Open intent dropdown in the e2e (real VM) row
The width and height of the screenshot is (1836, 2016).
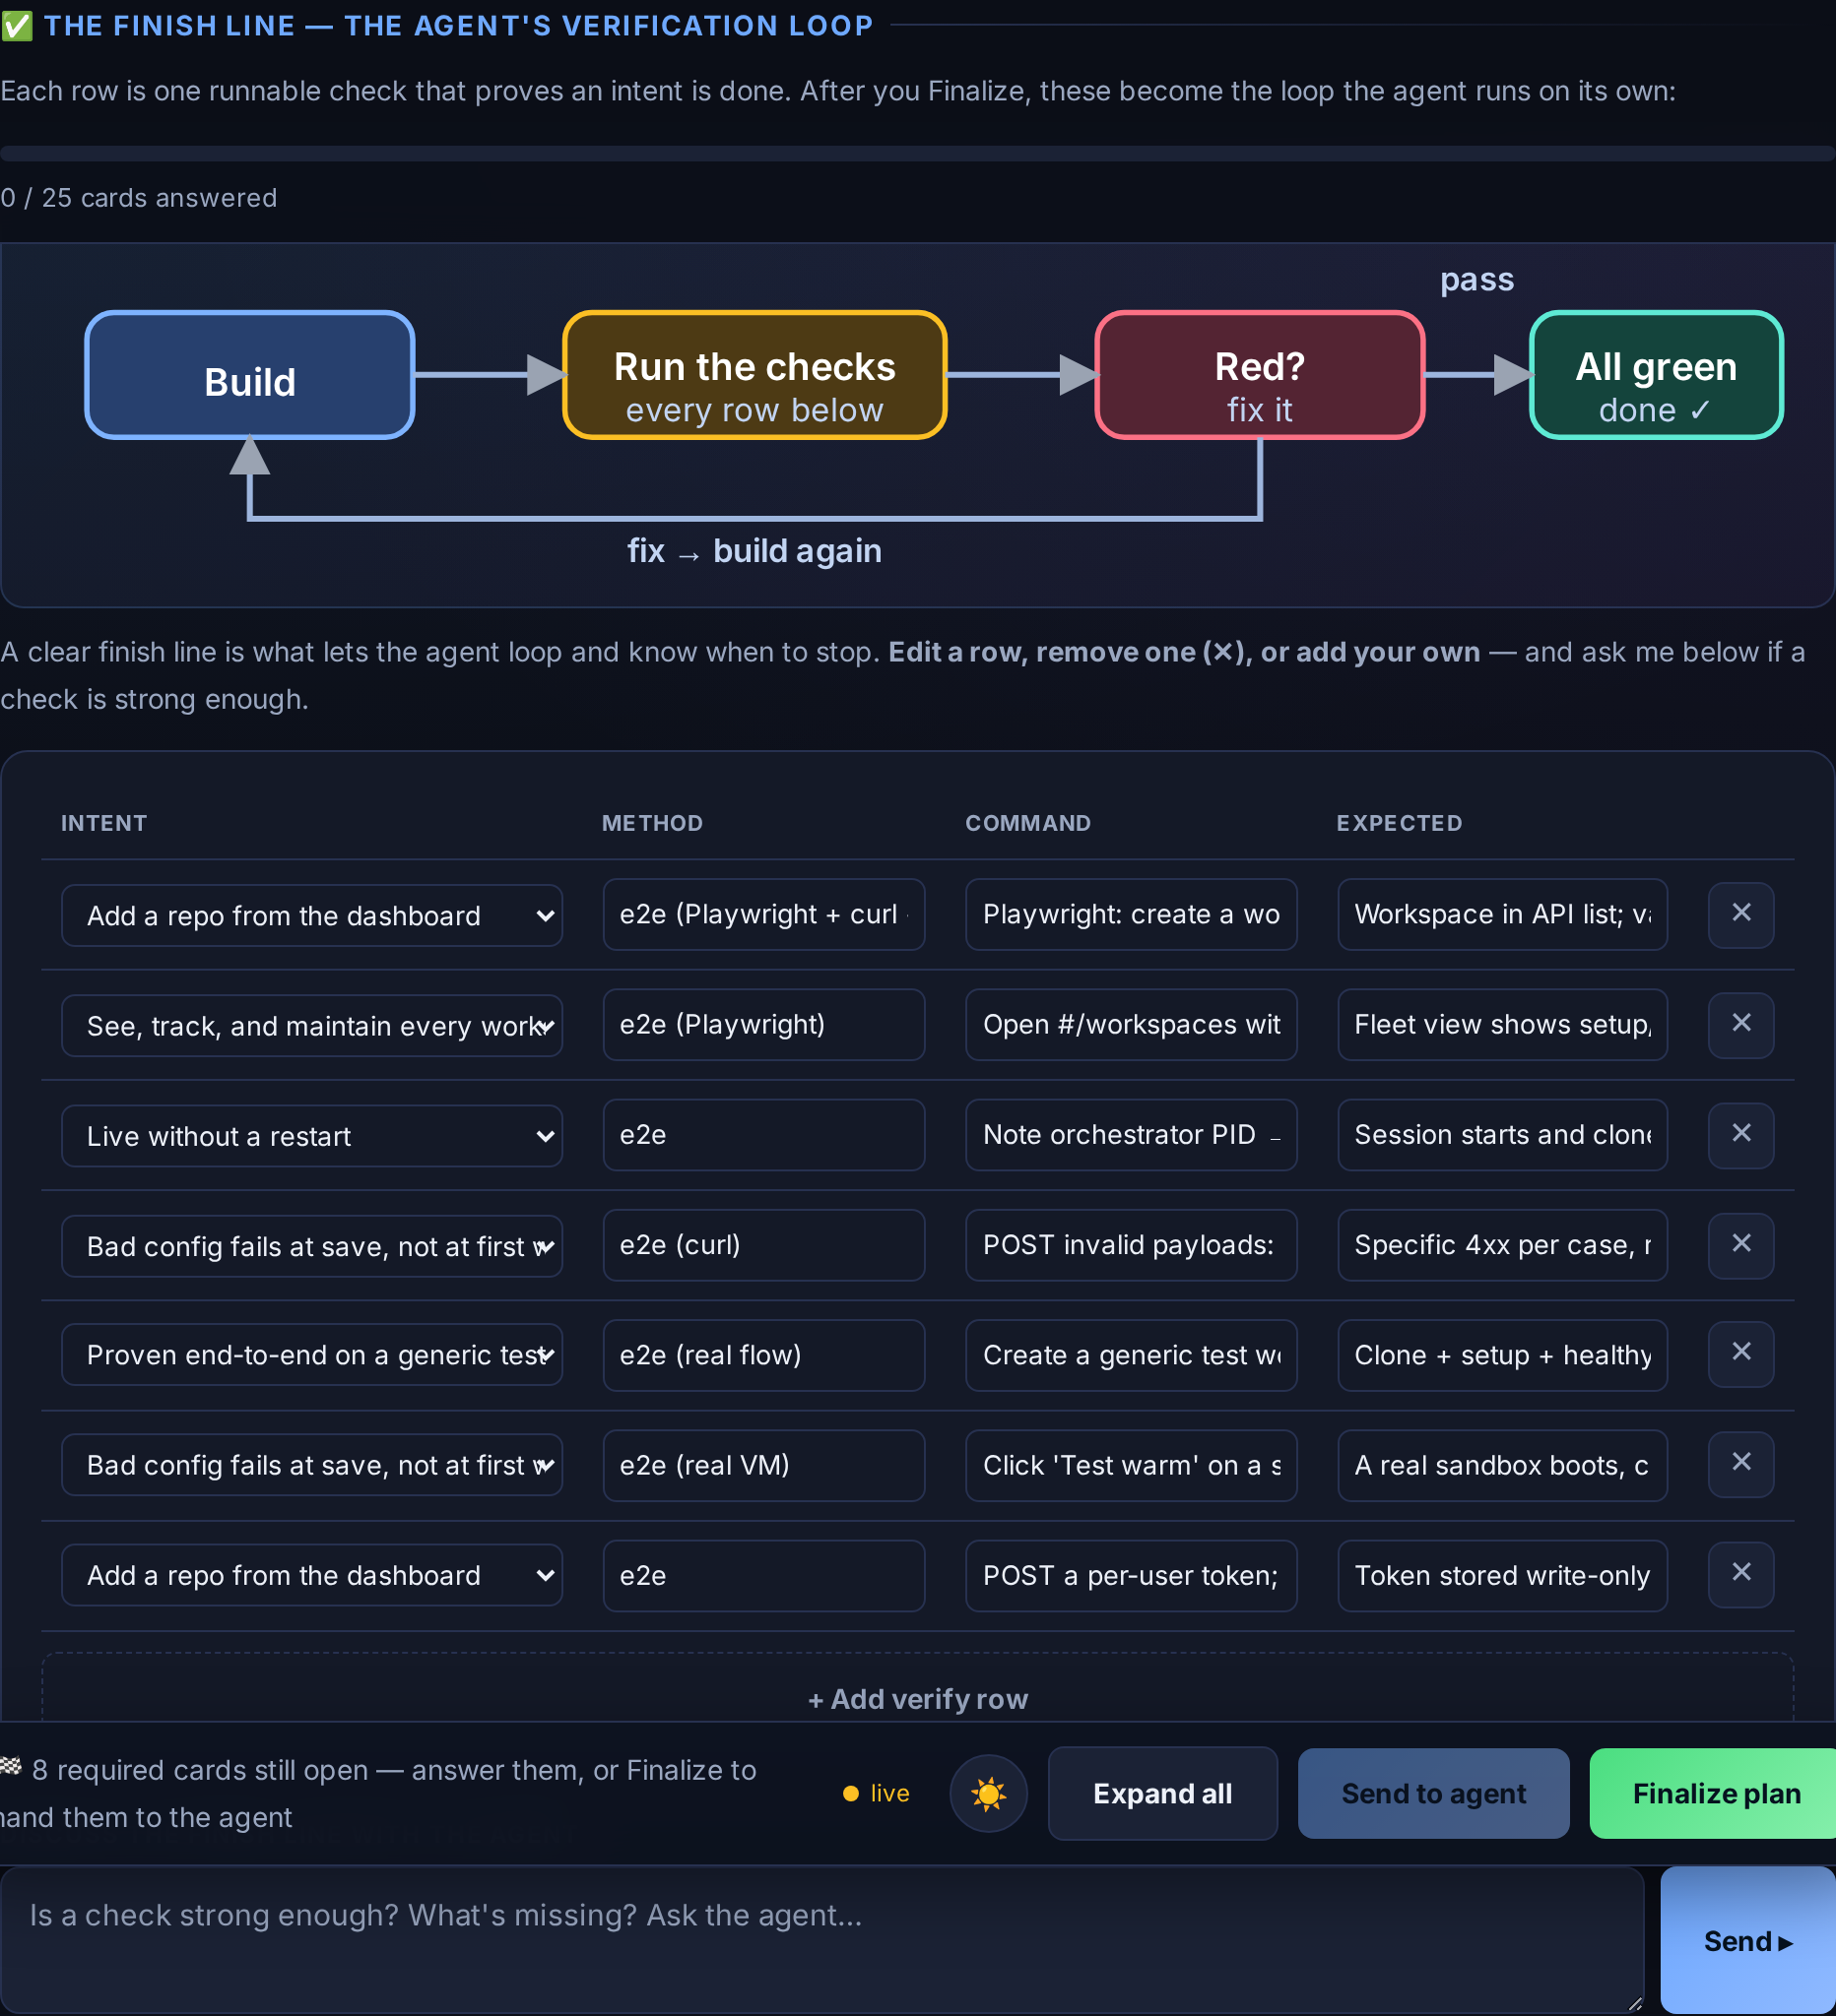pyautogui.click(x=311, y=1464)
